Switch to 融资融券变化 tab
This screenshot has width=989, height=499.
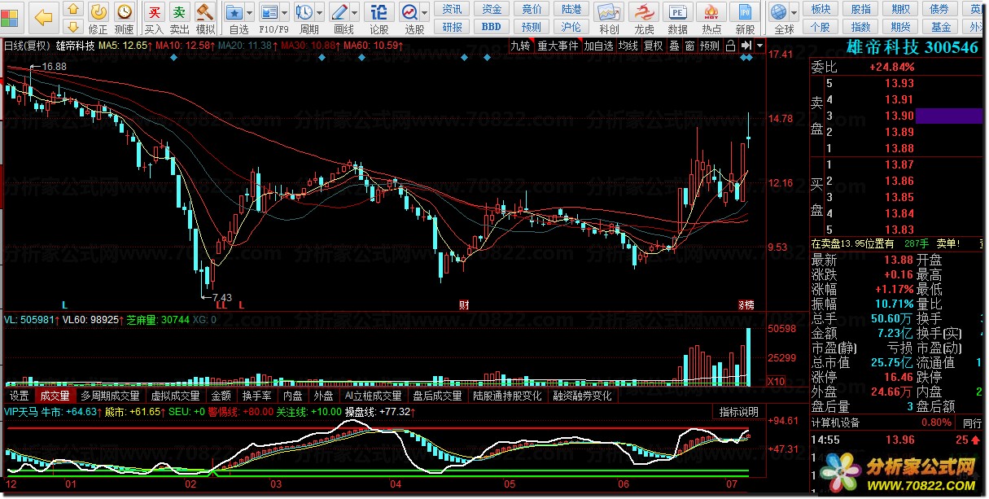tap(582, 396)
